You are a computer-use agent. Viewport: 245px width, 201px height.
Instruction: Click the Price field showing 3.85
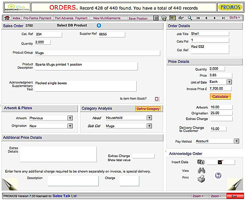[x=220, y=75]
